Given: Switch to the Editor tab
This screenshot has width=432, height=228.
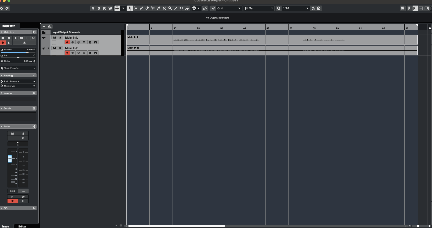Looking at the screenshot, I should [x=22, y=226].
